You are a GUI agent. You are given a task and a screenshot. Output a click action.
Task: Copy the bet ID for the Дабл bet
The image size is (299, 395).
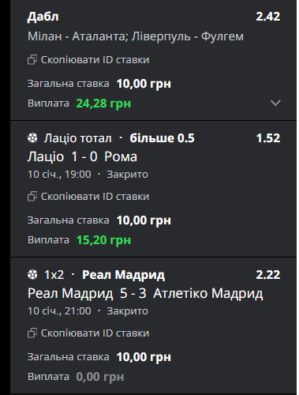coord(88,60)
